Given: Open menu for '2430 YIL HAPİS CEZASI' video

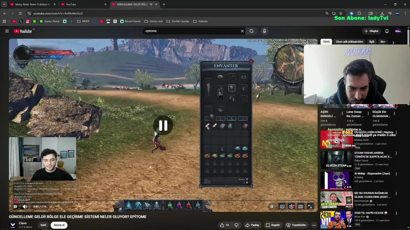Looking at the screenshot, I should 396,213.
